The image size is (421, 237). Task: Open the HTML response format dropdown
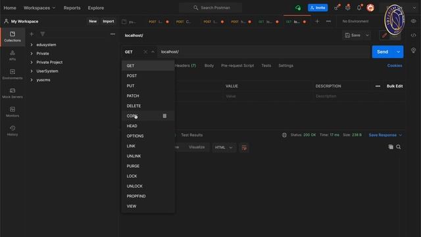tap(224, 147)
